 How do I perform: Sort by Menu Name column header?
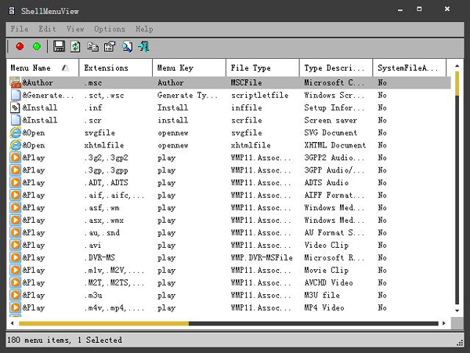[42, 67]
